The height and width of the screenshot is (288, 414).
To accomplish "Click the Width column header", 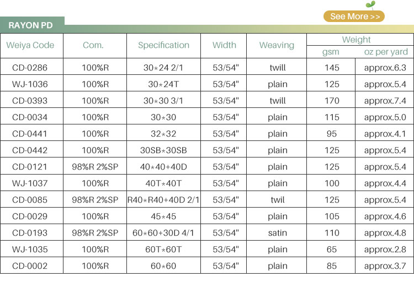I will coord(224,45).
